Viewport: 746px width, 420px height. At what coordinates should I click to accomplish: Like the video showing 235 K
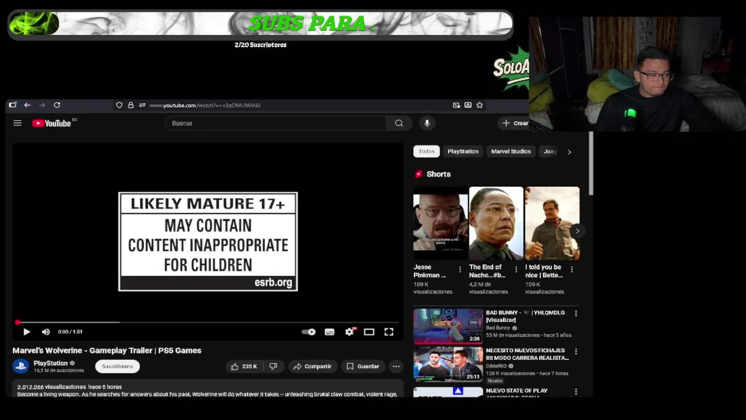pos(244,366)
